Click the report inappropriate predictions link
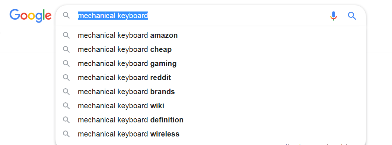The image size is (392, 145). 321,144
